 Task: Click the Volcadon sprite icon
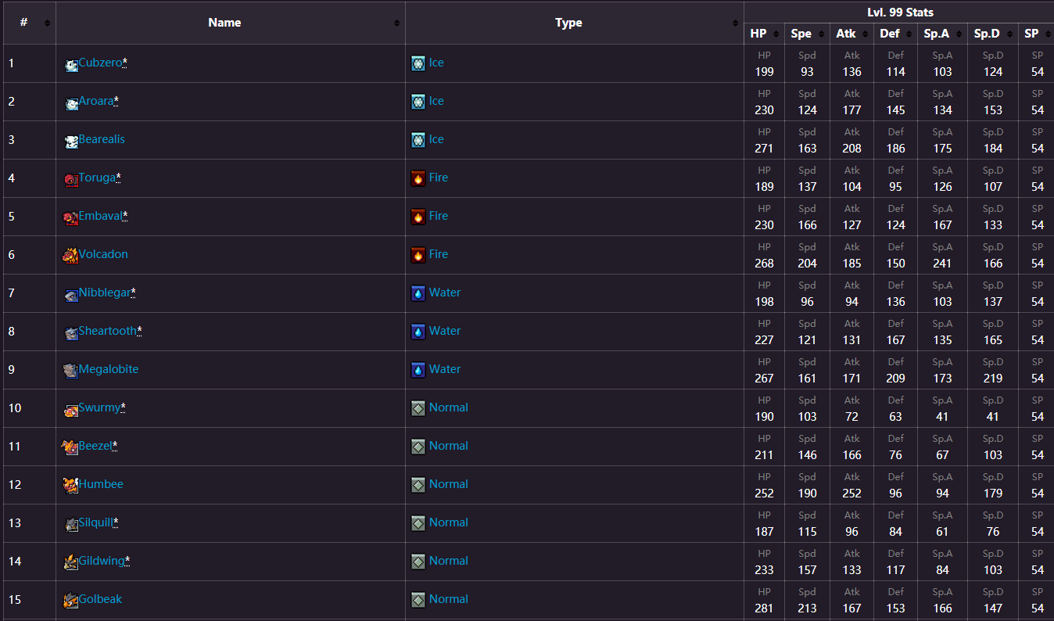click(70, 256)
